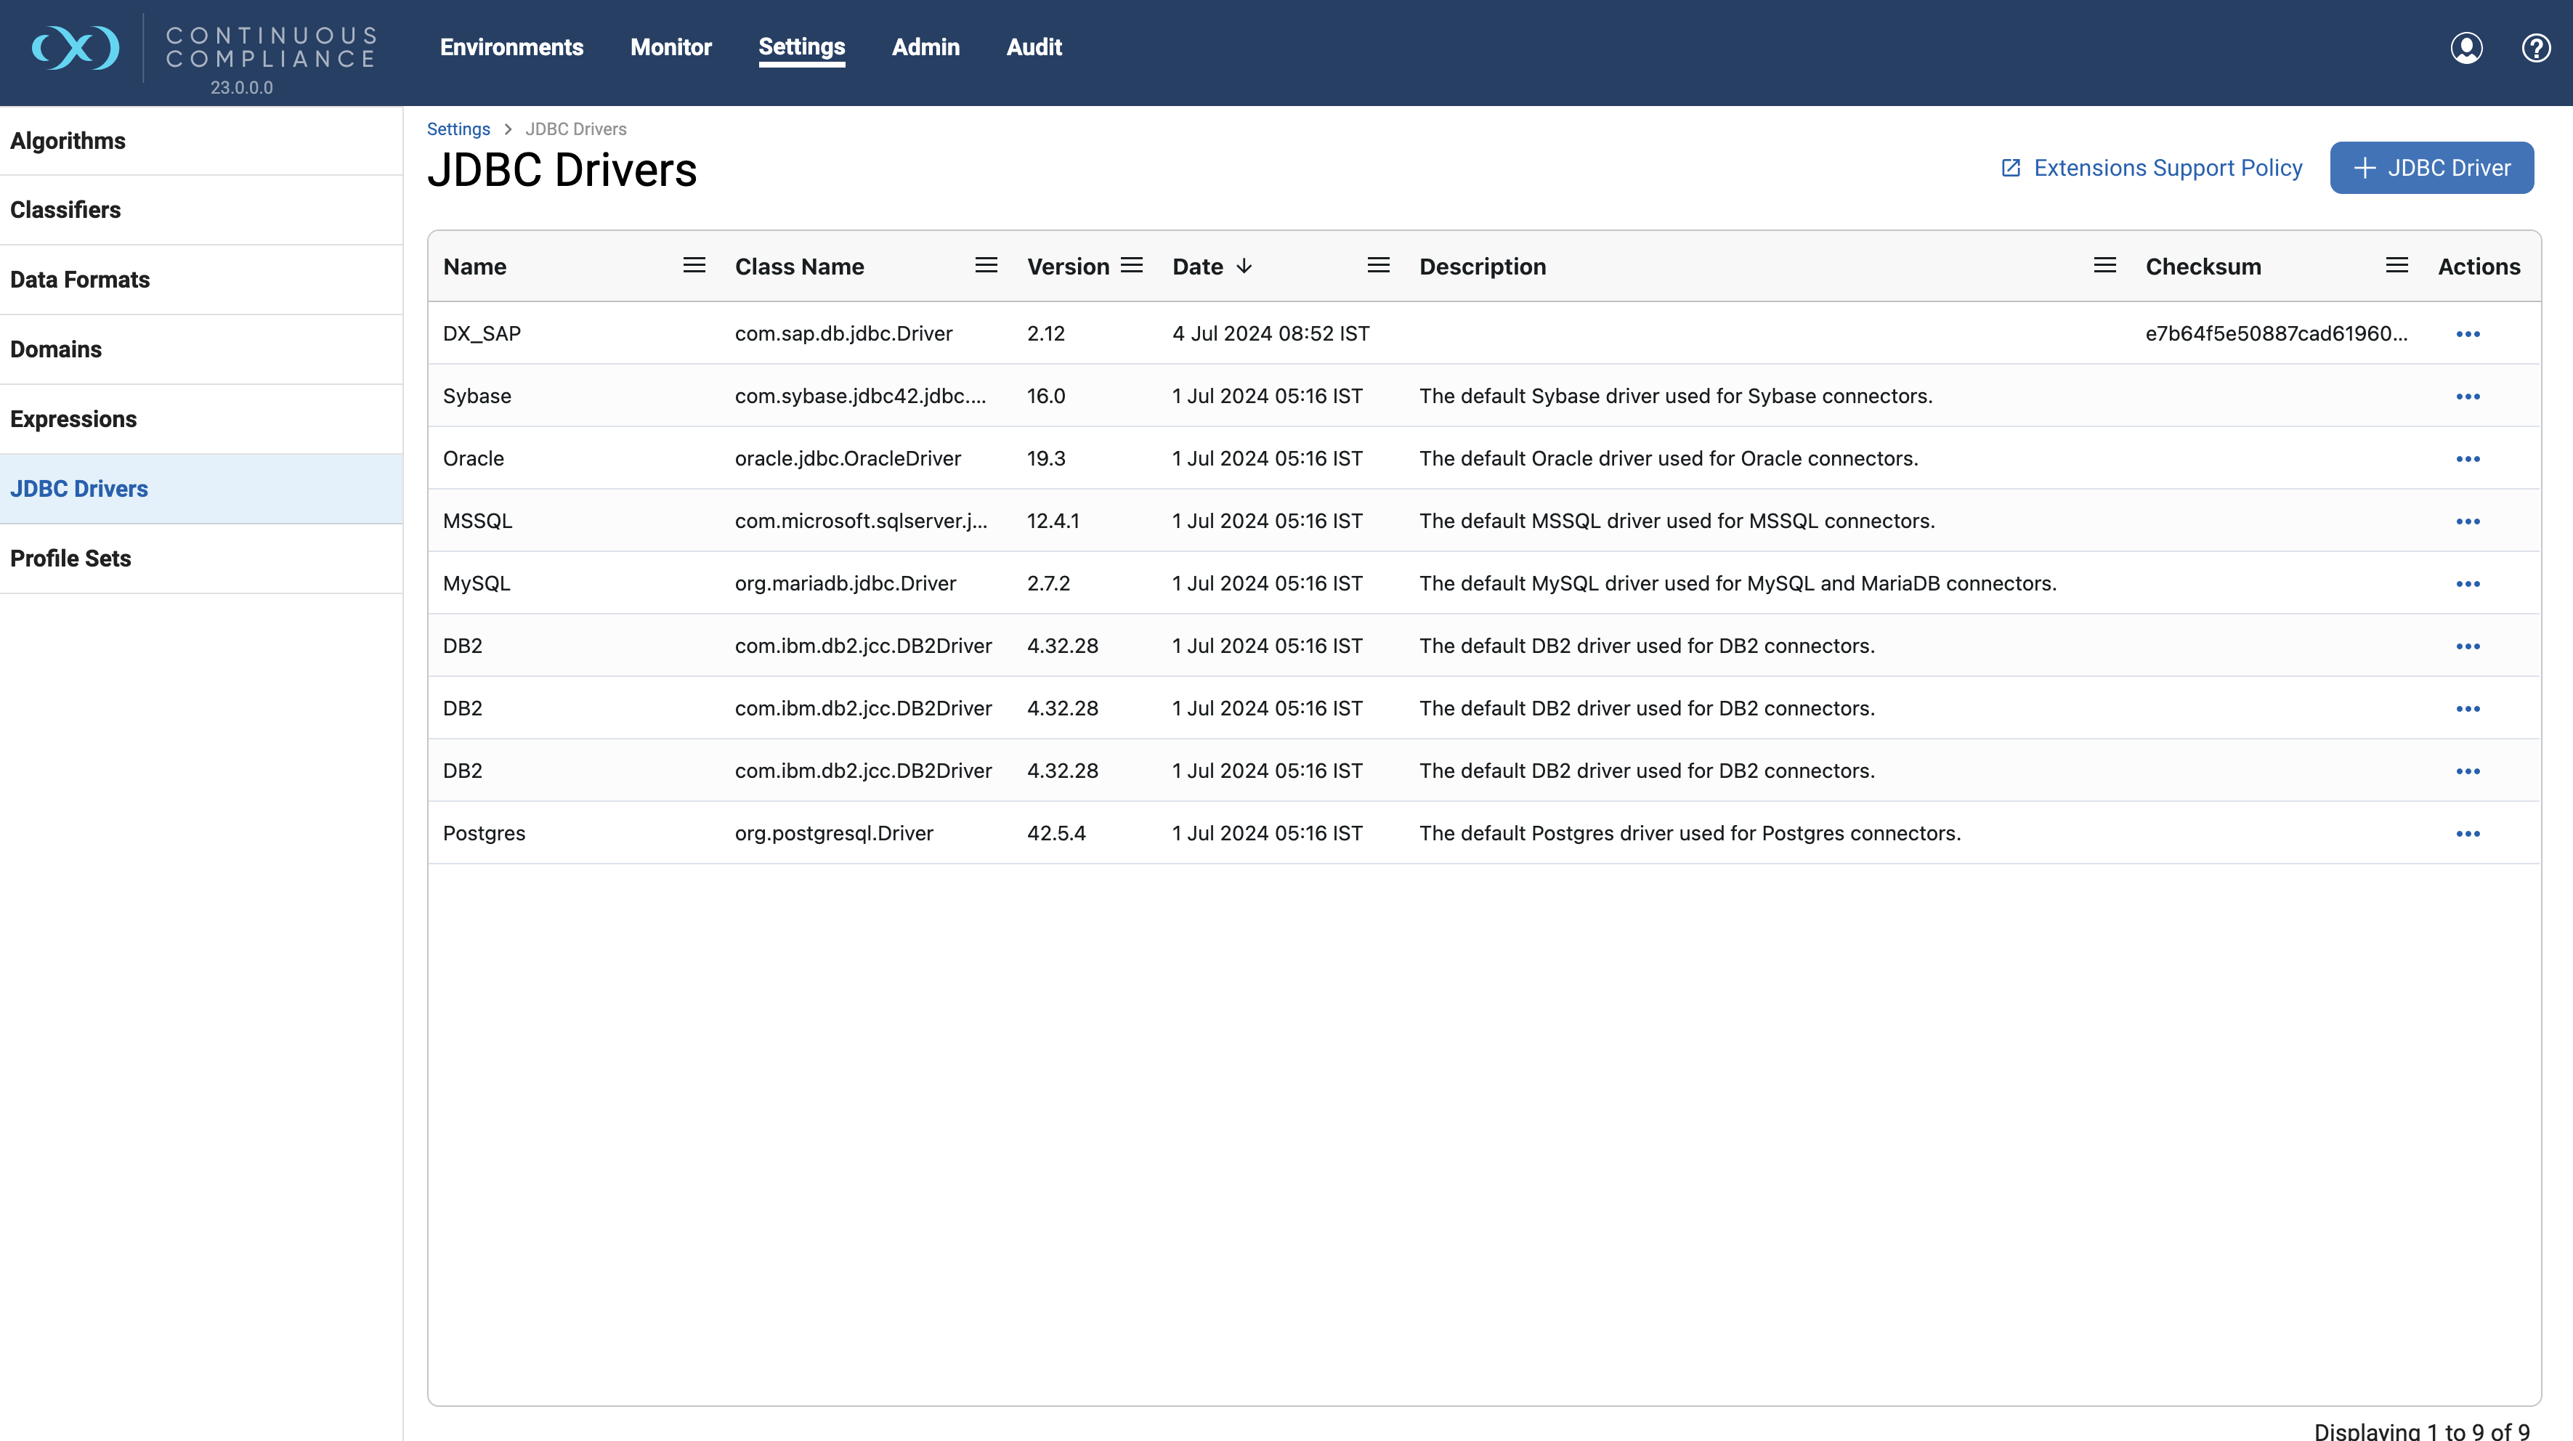
Task: Open the Name column filter menu icon
Action: click(694, 266)
